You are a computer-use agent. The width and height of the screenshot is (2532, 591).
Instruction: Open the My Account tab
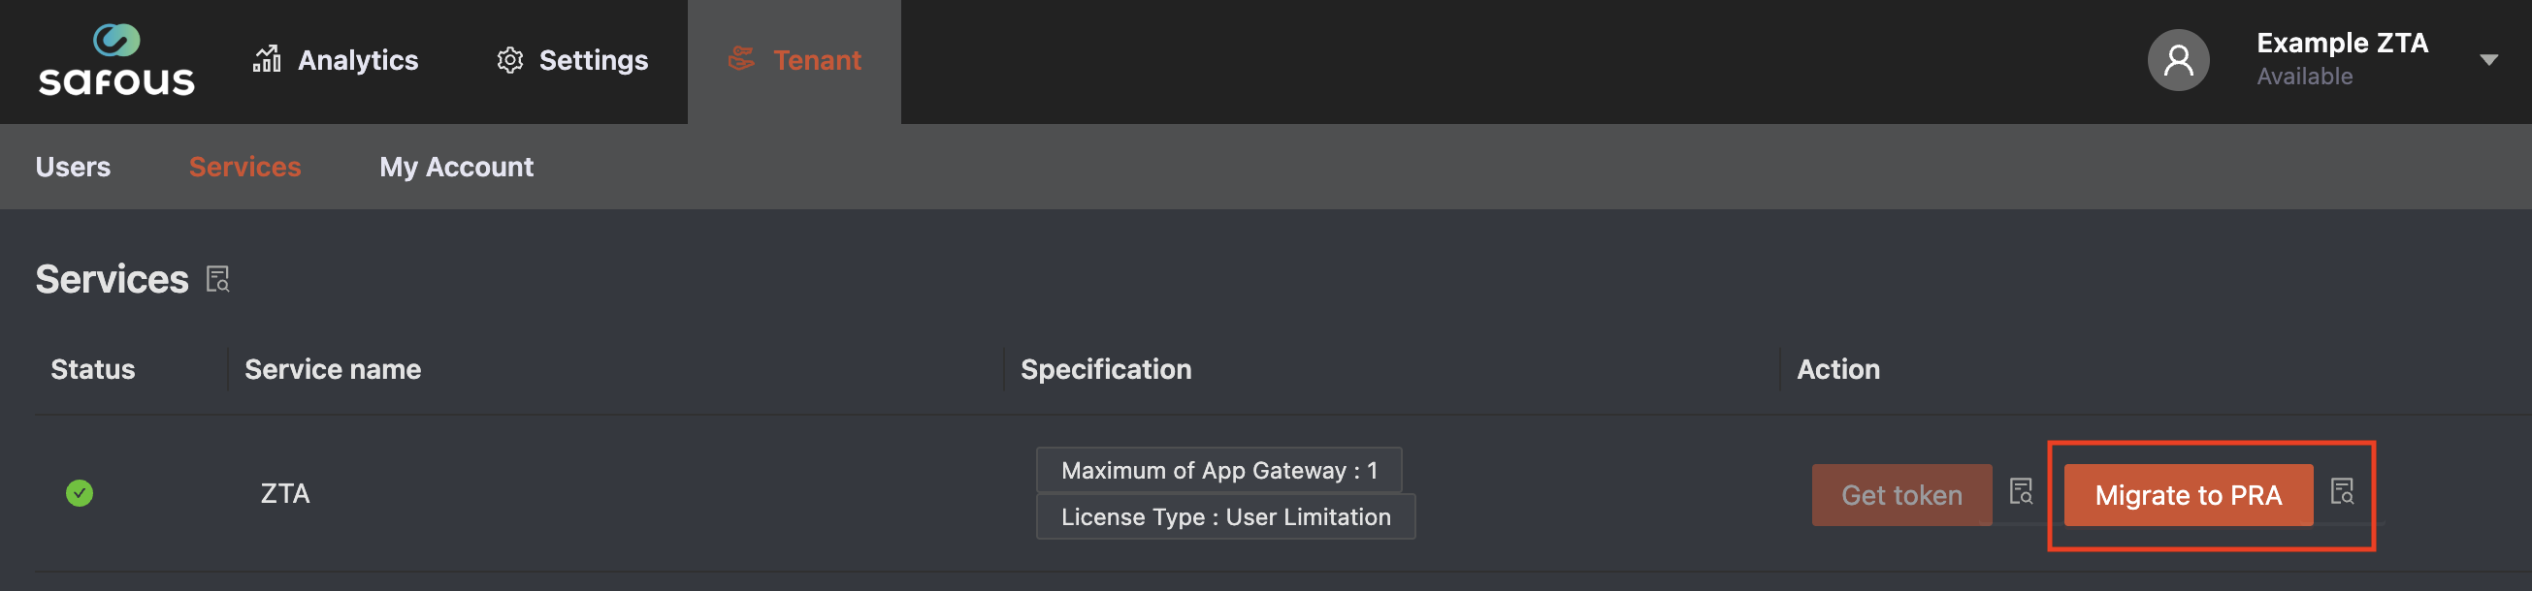tap(456, 167)
